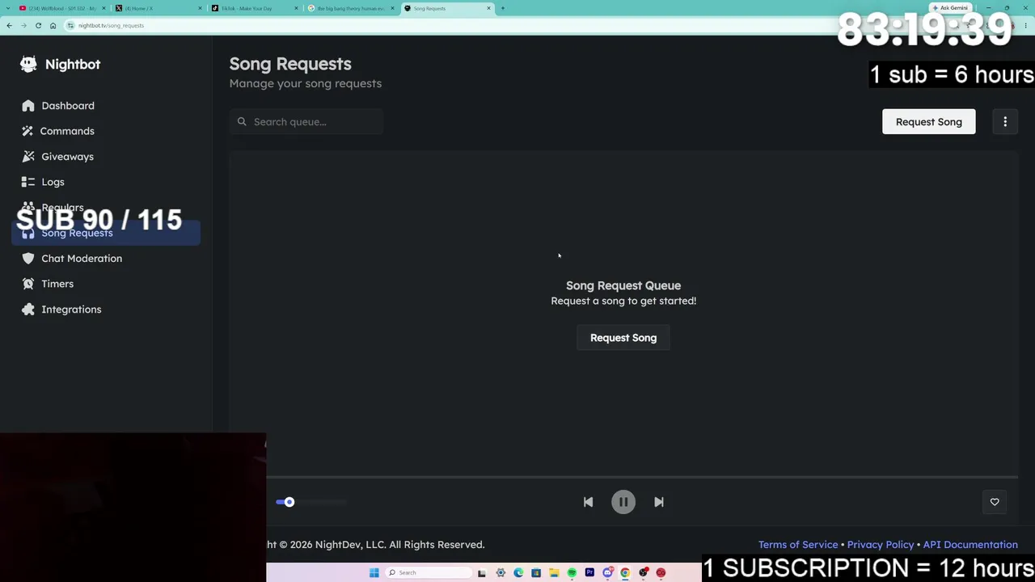Image resolution: width=1035 pixels, height=582 pixels.
Task: Open the Privacy Policy link
Action: tap(881, 545)
